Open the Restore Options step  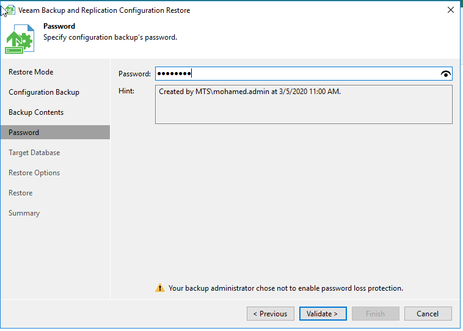click(34, 173)
